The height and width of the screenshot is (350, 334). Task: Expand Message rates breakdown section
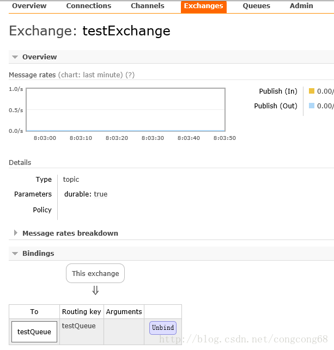[70, 234]
